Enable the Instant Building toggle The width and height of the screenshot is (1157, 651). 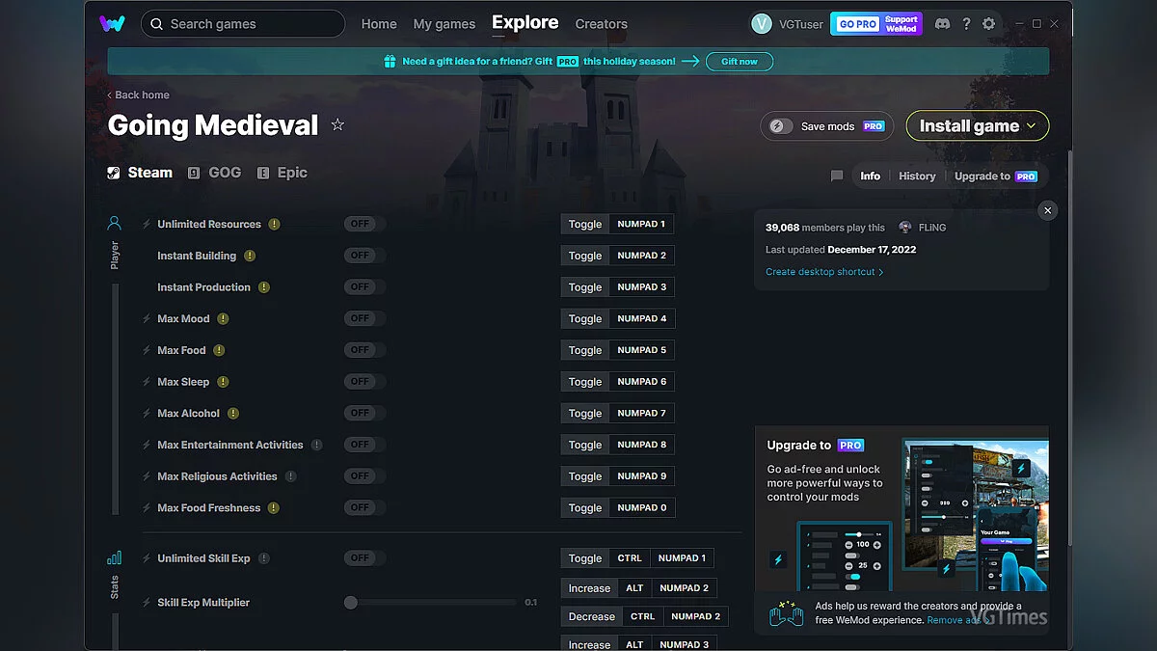(363, 255)
